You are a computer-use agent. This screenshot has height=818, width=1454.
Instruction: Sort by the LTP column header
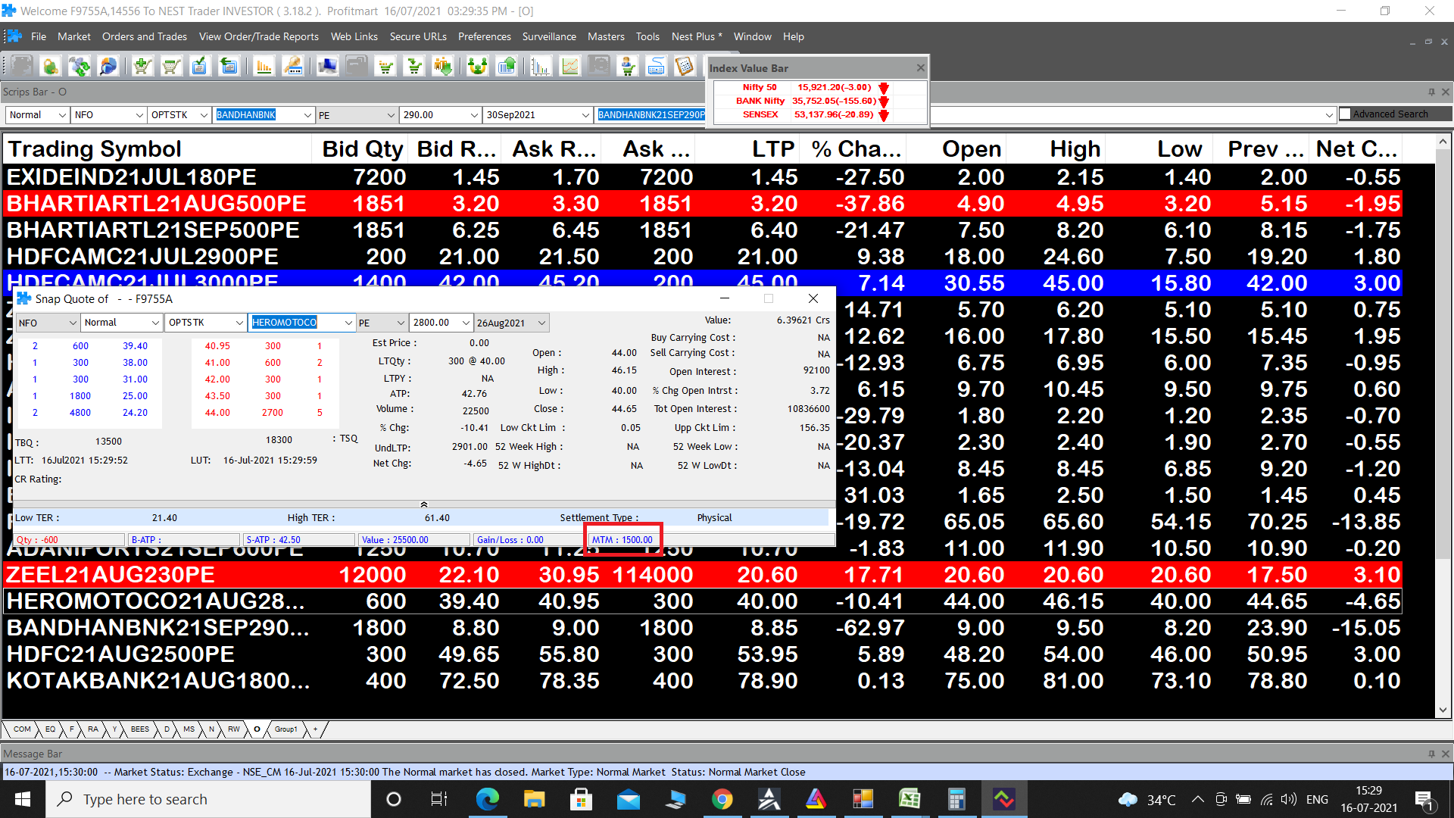(x=747, y=148)
